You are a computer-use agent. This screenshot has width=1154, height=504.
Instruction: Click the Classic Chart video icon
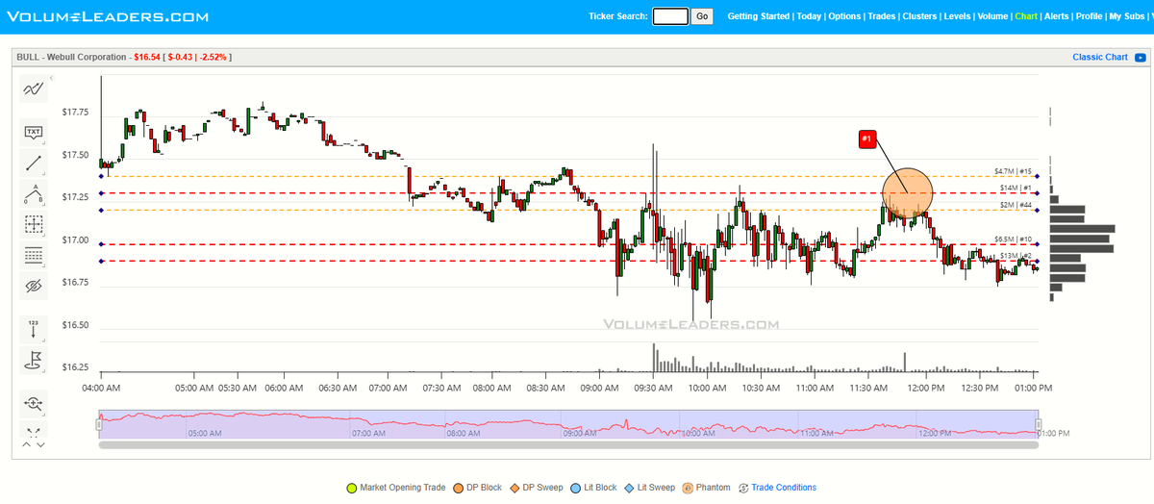1140,58
